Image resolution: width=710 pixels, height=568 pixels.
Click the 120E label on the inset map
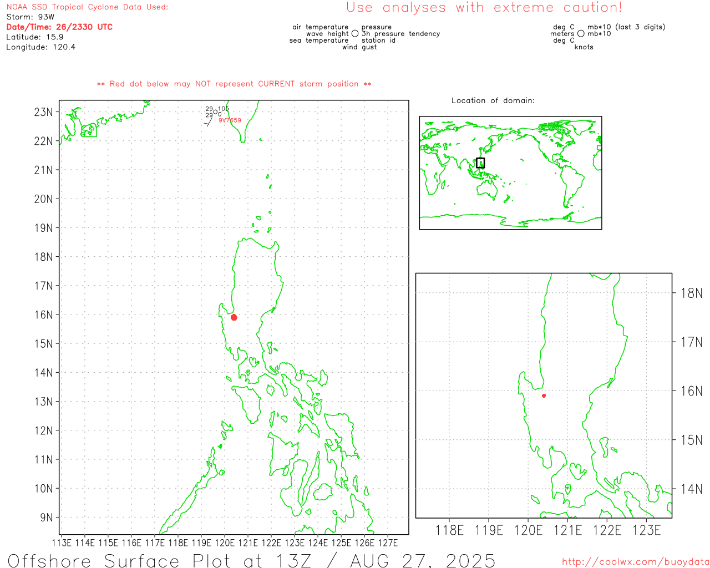[x=529, y=530]
